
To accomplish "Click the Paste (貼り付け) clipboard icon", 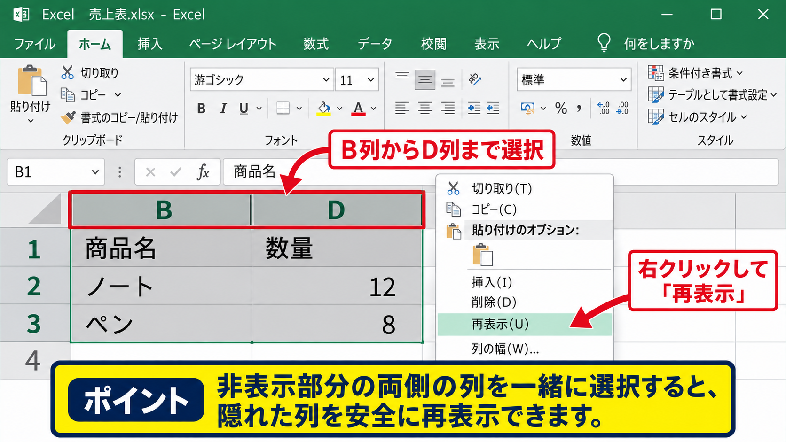I will (31, 80).
